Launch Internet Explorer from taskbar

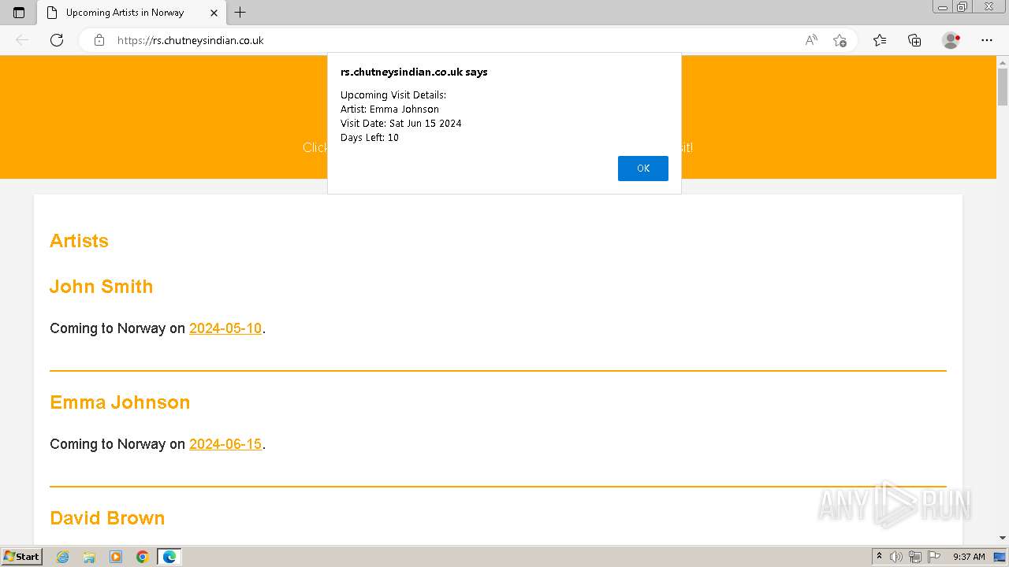tap(62, 557)
